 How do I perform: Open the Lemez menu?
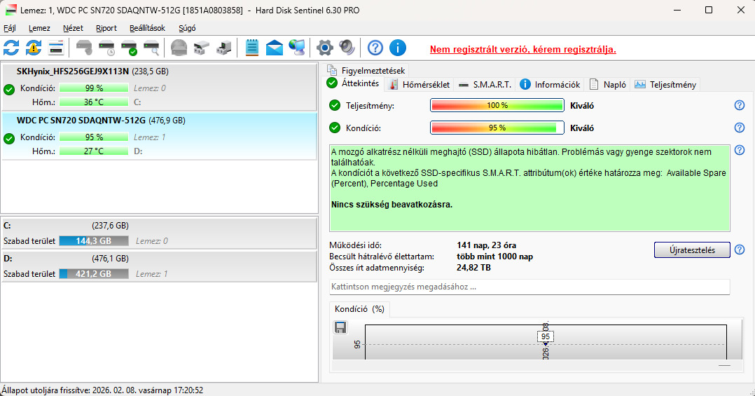39,28
